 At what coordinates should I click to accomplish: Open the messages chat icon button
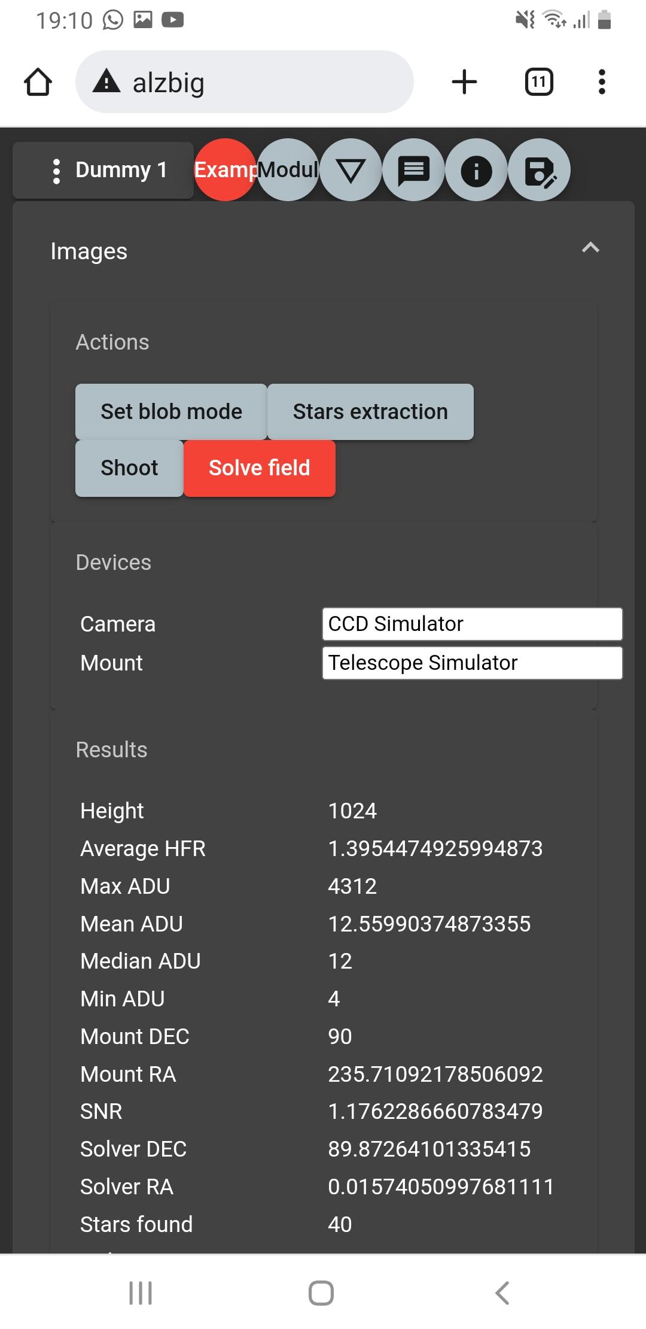click(413, 171)
